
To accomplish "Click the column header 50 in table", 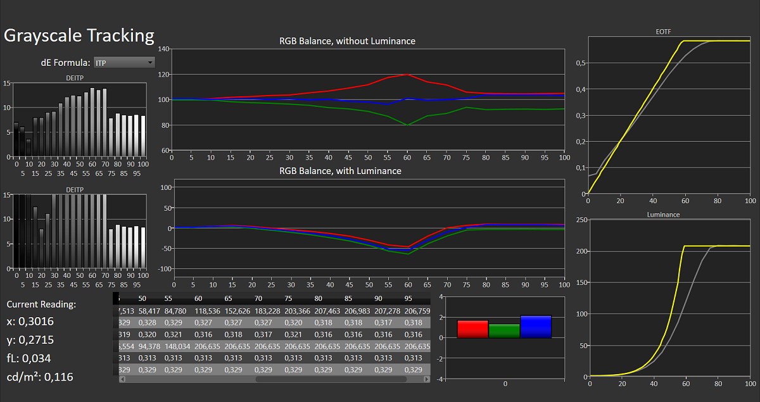I will (142, 298).
